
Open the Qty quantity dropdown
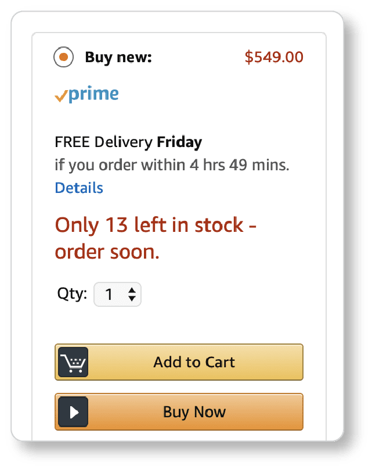pos(117,294)
